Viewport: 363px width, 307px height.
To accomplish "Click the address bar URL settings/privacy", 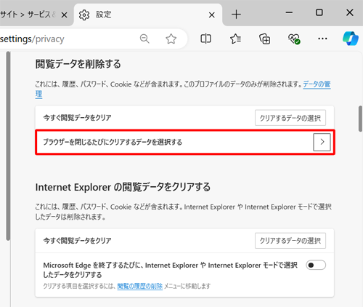I will [x=32, y=39].
